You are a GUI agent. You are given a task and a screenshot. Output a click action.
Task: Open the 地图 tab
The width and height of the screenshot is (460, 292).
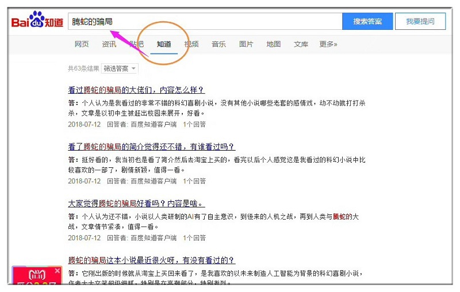274,44
